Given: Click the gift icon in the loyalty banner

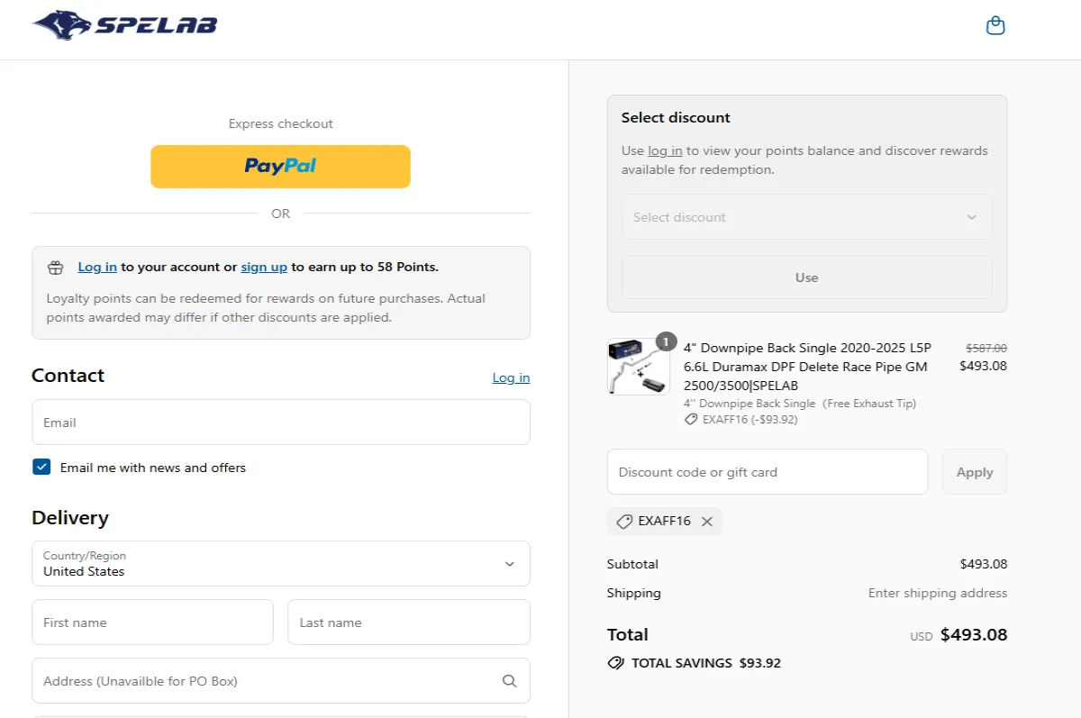Looking at the screenshot, I should pyautogui.click(x=55, y=267).
